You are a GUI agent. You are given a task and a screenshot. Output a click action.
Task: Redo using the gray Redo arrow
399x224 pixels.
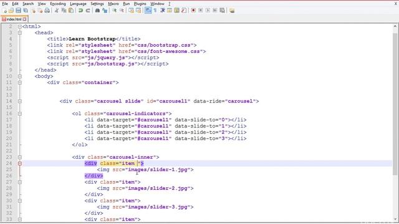(88, 11)
